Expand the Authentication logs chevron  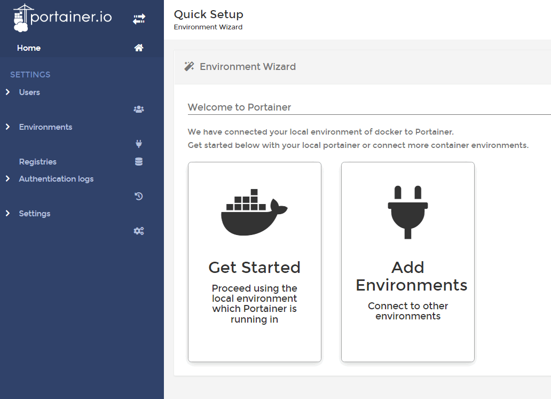[7, 178]
